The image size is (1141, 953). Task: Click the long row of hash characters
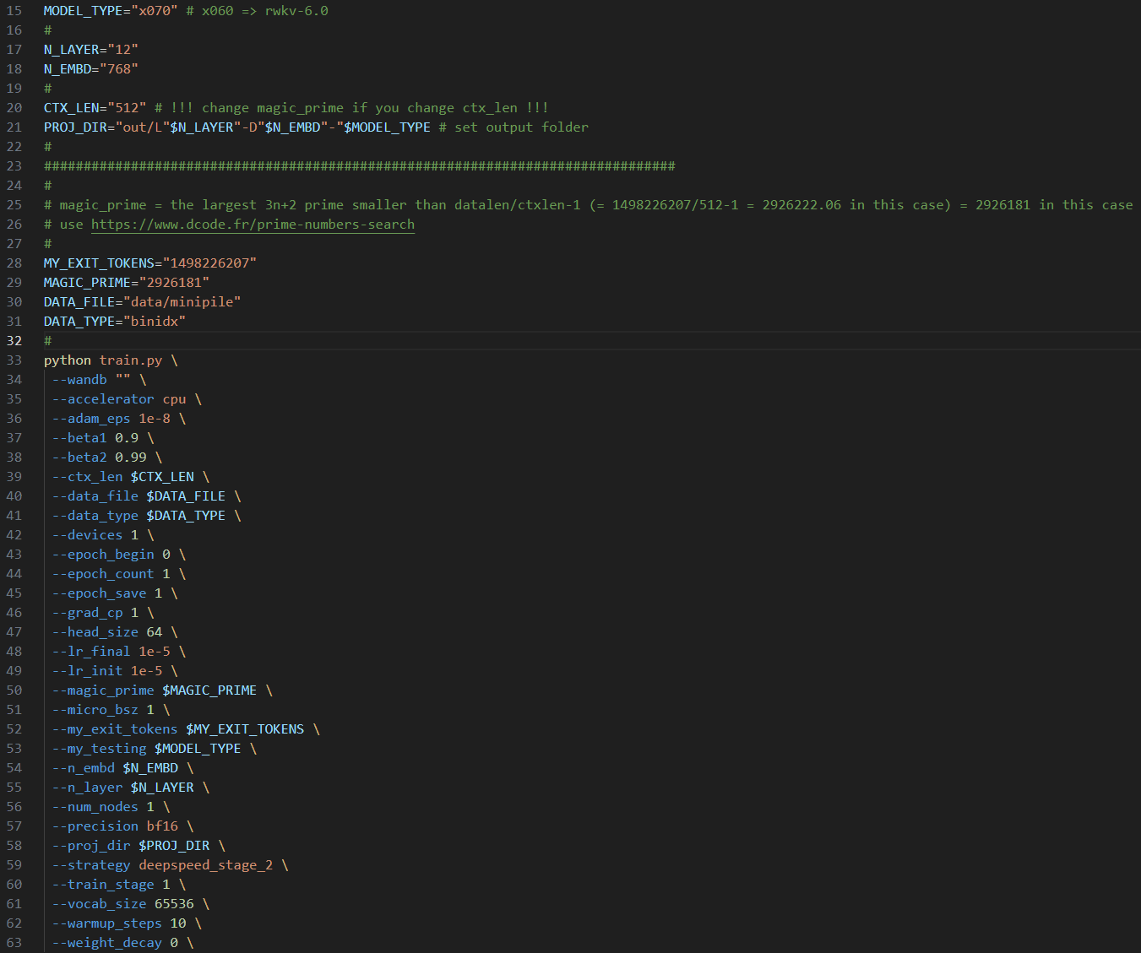click(x=359, y=166)
